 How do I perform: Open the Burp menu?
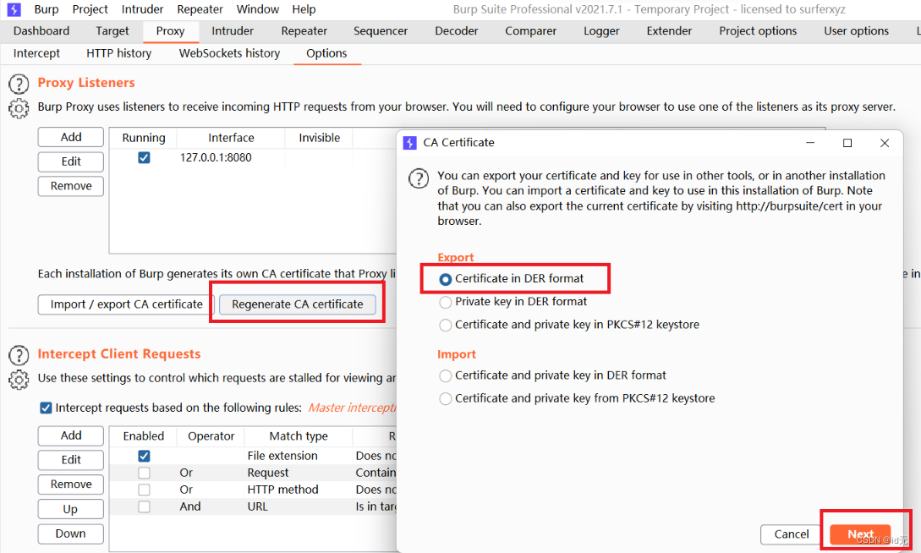pyautogui.click(x=47, y=9)
